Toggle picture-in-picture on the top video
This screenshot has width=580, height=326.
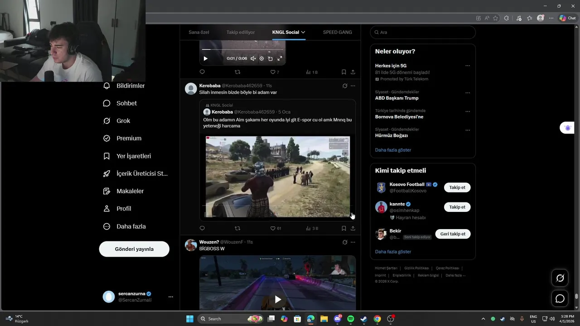pyautogui.click(x=271, y=58)
